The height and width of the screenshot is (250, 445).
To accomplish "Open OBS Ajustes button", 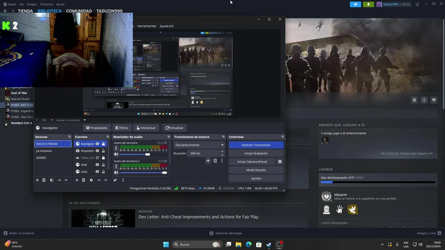I will click(x=256, y=178).
